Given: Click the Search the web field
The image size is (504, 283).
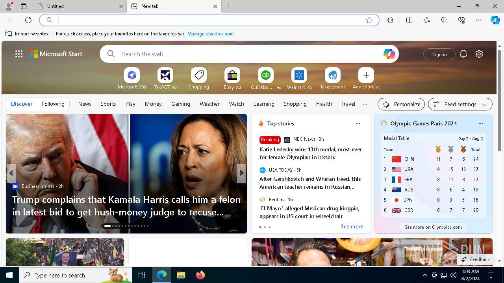Looking at the screenshot, I should 248,54.
